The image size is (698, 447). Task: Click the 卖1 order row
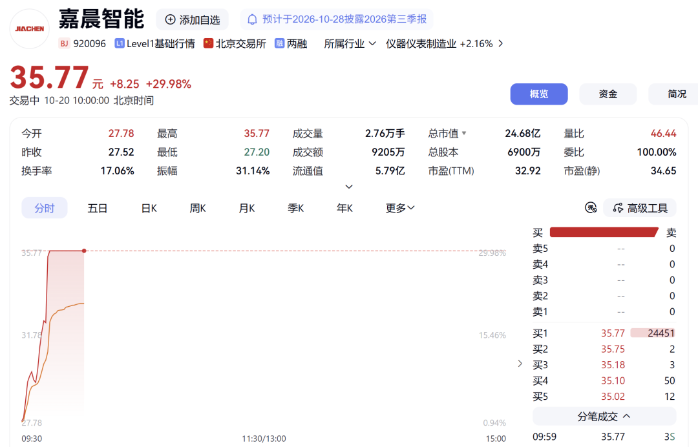pyautogui.click(x=604, y=312)
